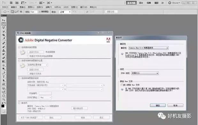Select the Custom Shape tool

click(x=4, y=84)
